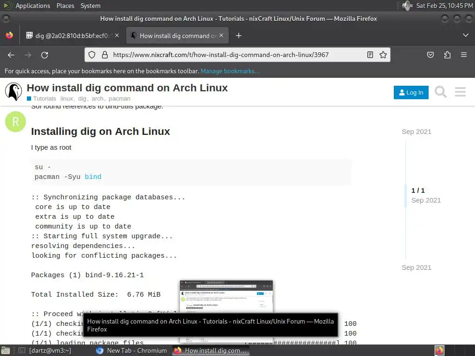Switch to the '[dartz@vm3:~]' terminal taskbar item

[x=45, y=350]
